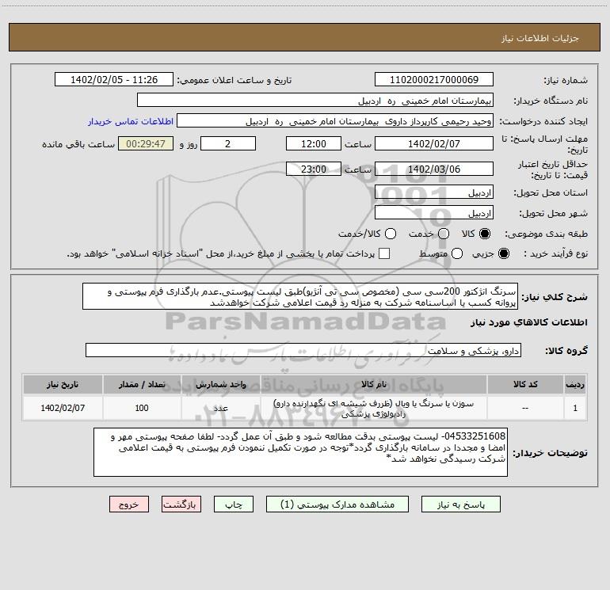Click the buyer name field بیمارستان امام خمینی
610x590 pixels.
click(x=315, y=101)
